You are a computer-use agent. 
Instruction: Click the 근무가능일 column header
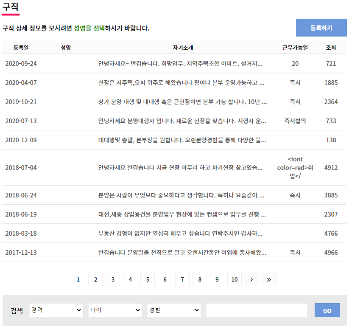click(295, 48)
